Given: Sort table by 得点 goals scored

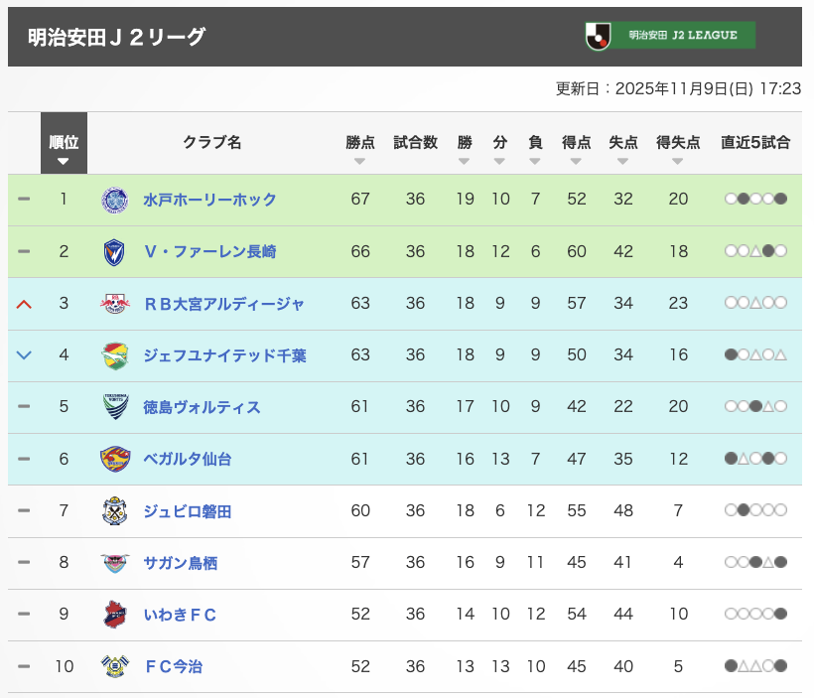Looking at the screenshot, I should (577, 147).
